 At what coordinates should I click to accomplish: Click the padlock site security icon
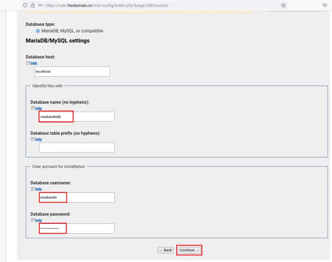(33, 5)
